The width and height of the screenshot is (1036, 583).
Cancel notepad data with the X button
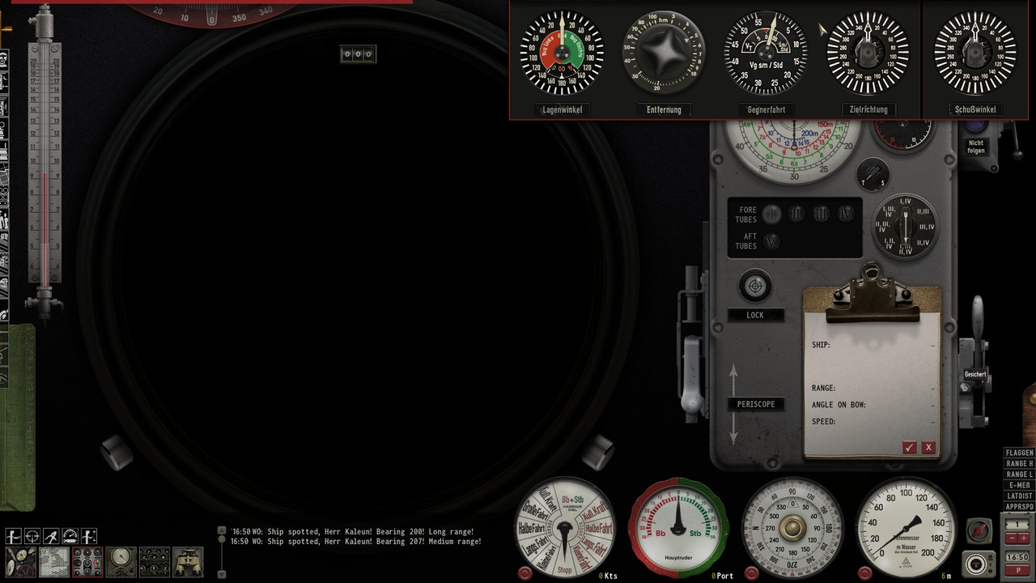(x=928, y=448)
